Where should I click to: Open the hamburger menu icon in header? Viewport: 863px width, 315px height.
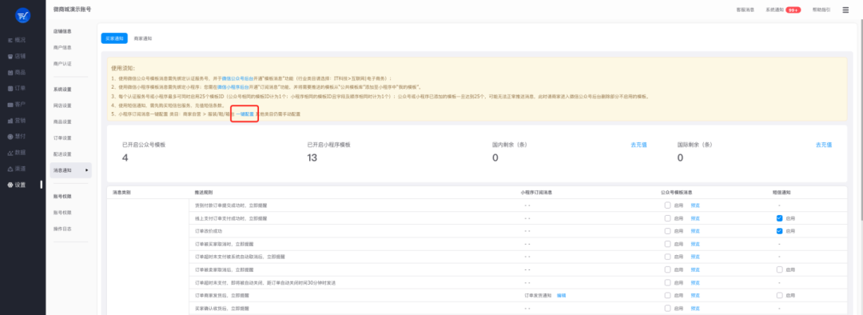[x=845, y=10]
